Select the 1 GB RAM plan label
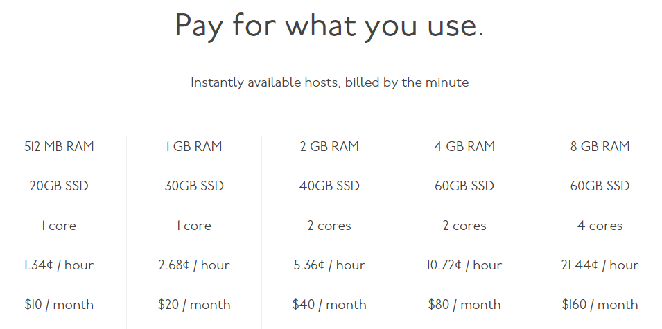 click(x=194, y=146)
